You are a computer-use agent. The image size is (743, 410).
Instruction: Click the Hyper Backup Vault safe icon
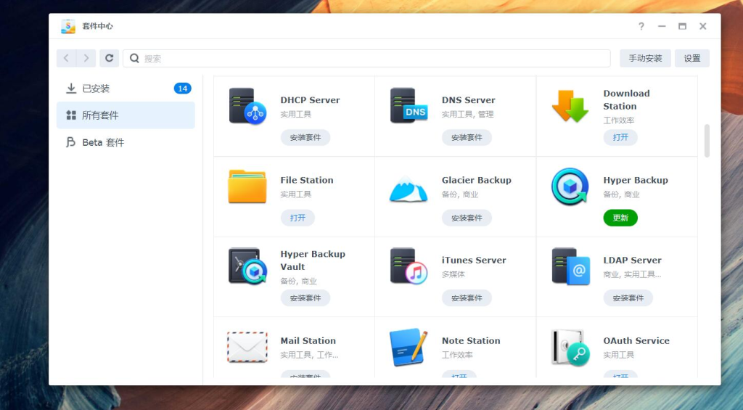[247, 266]
